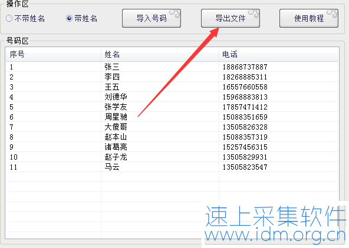
Task: Click the 导入号码 button
Action: [152, 18]
